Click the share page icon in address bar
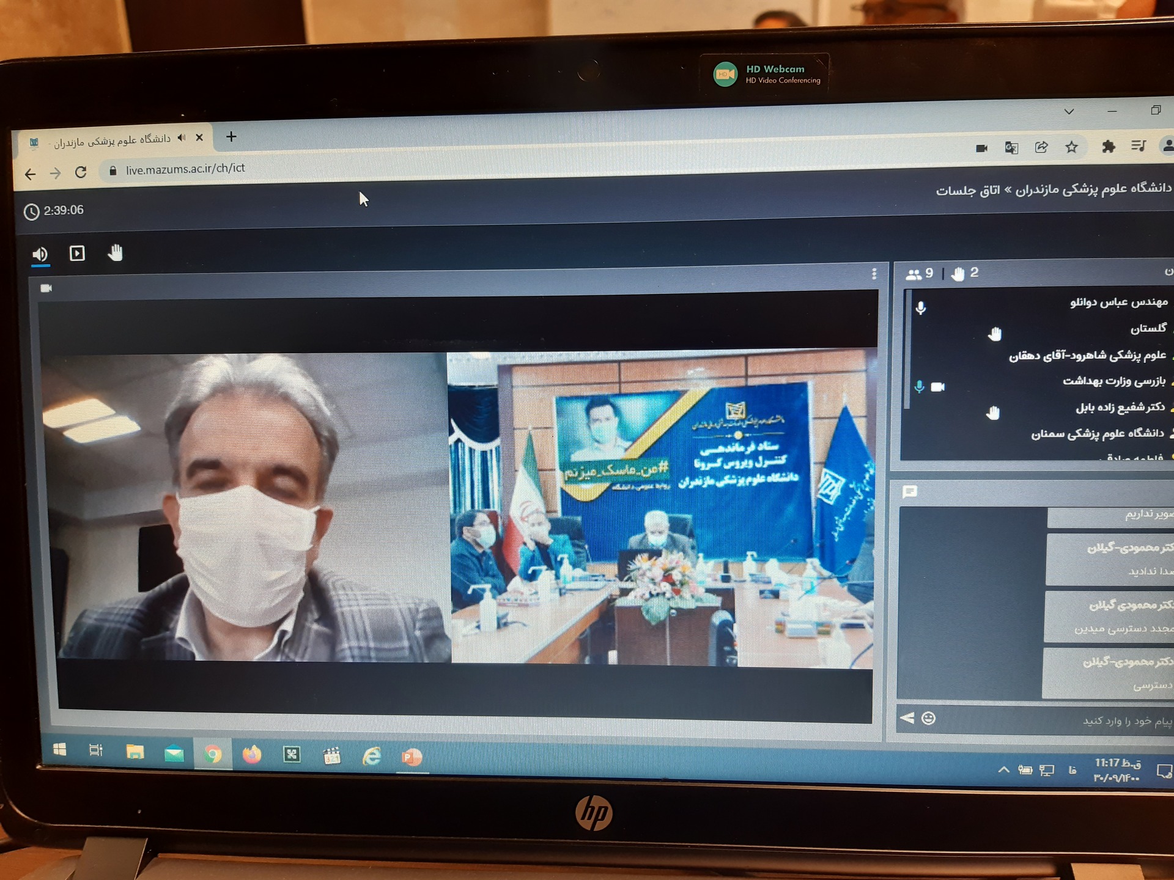Viewport: 1174px width, 880px height. coord(1041,147)
